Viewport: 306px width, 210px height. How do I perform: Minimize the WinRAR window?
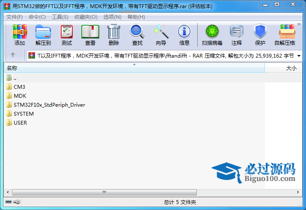tap(265, 5)
